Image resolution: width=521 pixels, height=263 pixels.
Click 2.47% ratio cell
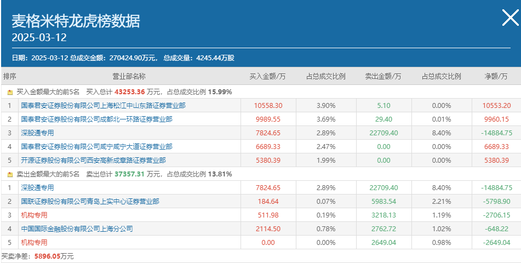pyautogui.click(x=326, y=147)
